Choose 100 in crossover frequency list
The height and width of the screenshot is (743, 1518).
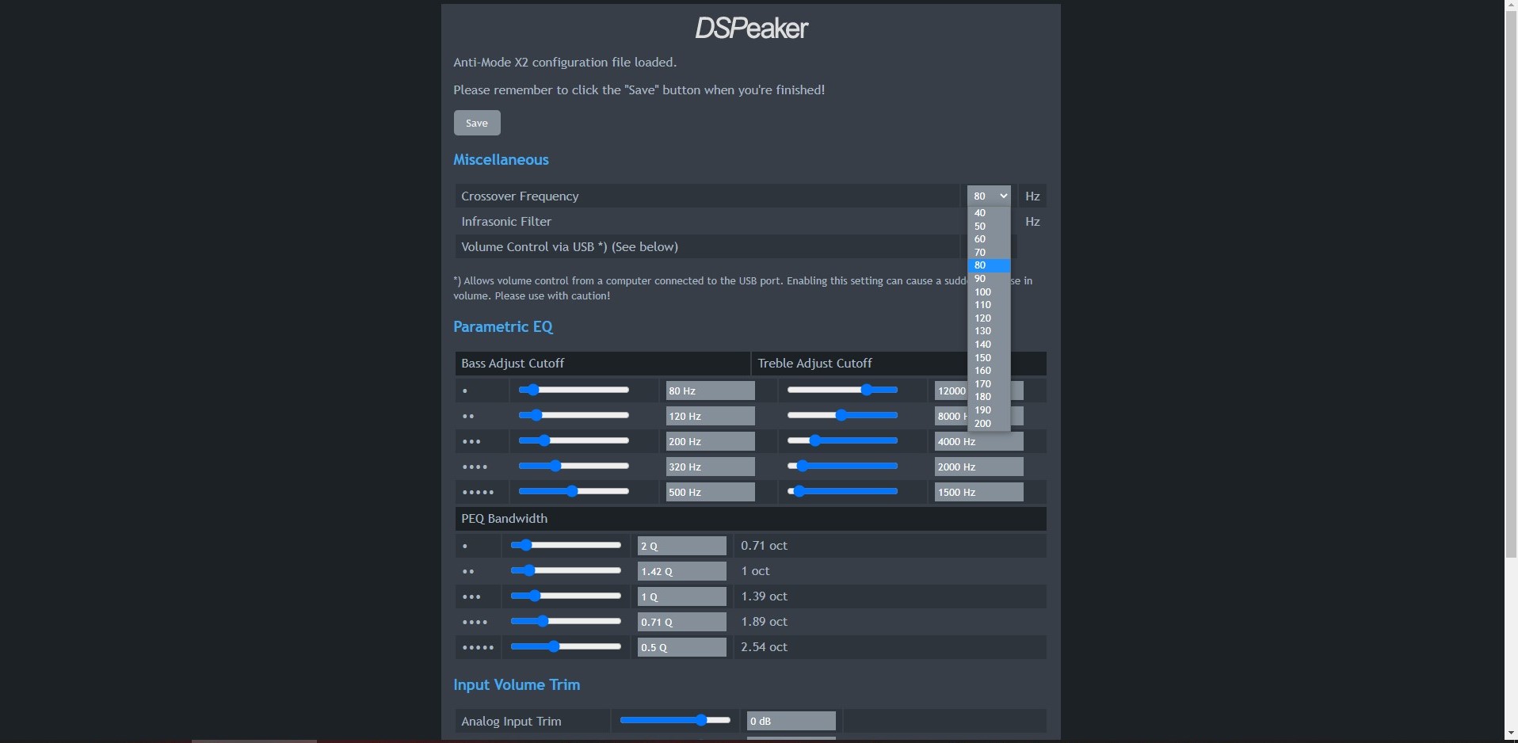coord(989,292)
